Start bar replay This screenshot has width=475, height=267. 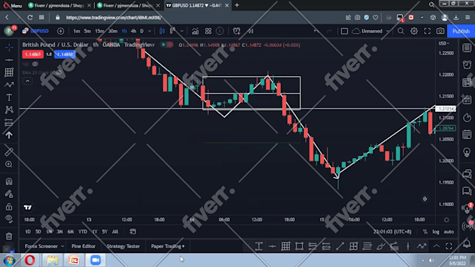(x=251, y=31)
